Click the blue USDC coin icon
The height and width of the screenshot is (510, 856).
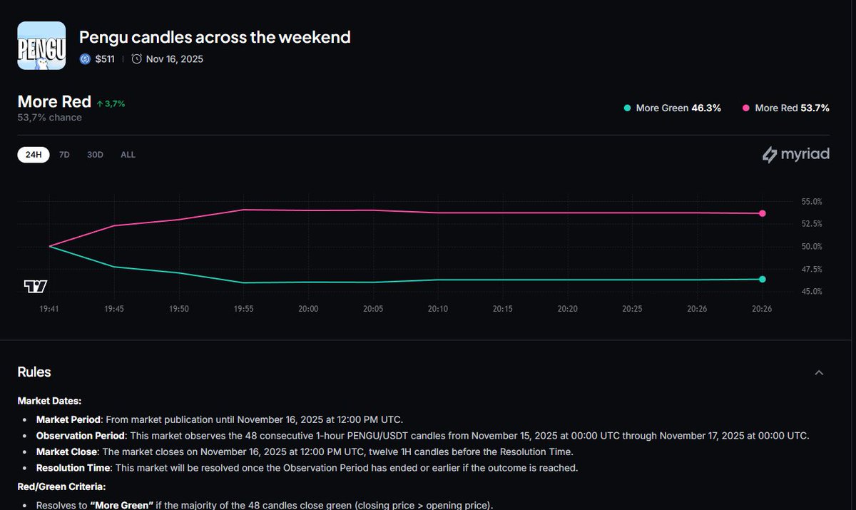85,59
